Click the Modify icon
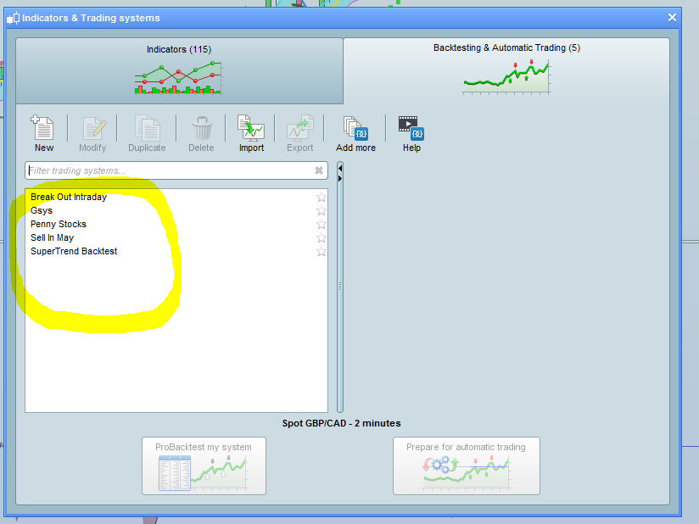The image size is (699, 524). tap(93, 128)
